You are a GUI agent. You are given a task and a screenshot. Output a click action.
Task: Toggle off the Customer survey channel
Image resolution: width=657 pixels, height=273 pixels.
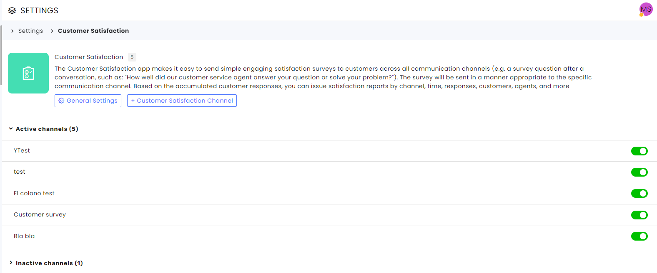639,215
